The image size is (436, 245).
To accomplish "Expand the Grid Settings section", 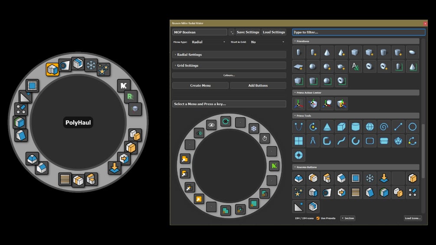I will click(229, 65).
